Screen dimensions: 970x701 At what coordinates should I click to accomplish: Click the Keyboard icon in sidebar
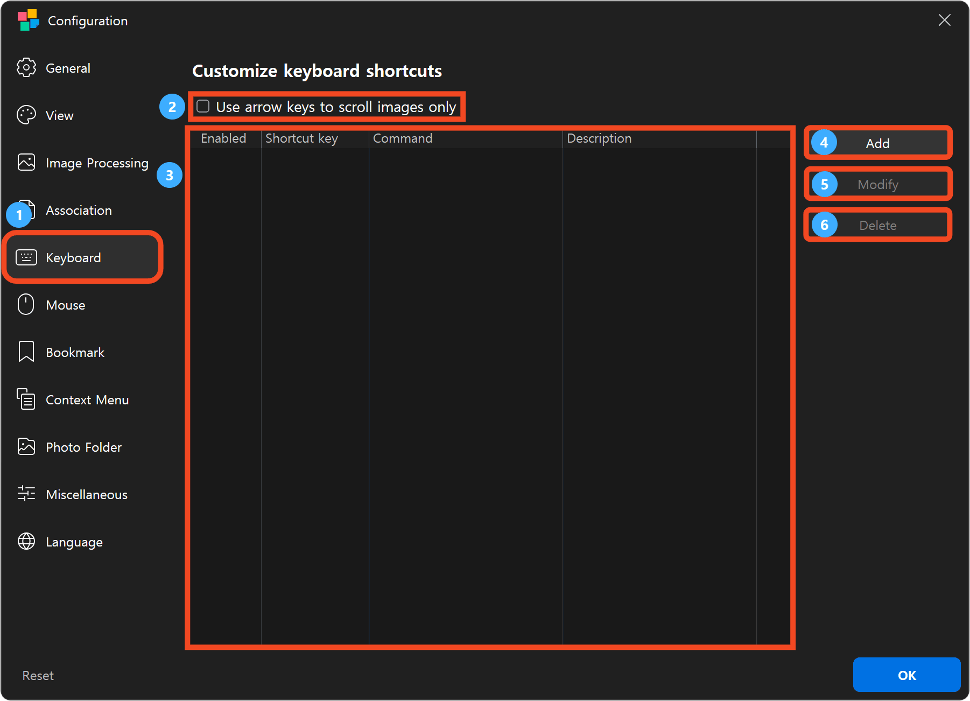[x=26, y=257]
